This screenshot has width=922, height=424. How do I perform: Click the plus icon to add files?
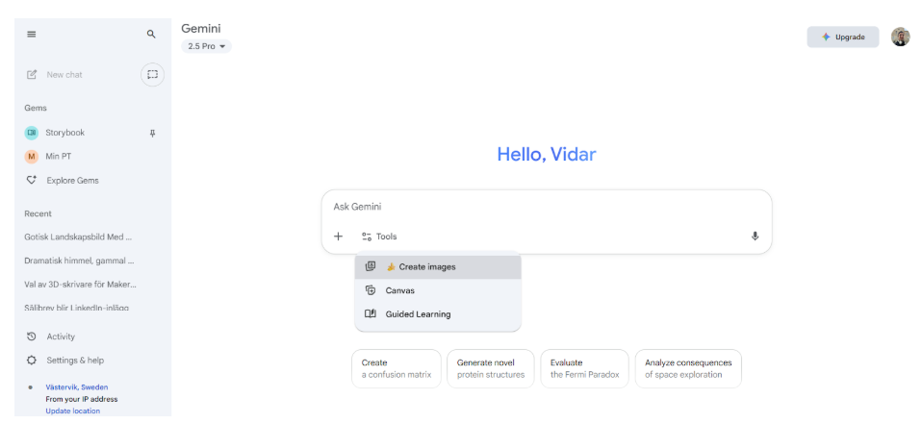pyautogui.click(x=338, y=237)
